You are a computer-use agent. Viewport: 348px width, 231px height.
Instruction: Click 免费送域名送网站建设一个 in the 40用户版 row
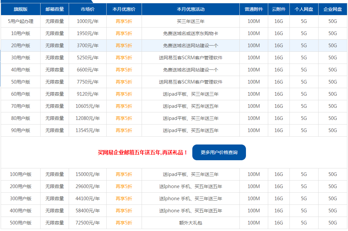(191, 70)
